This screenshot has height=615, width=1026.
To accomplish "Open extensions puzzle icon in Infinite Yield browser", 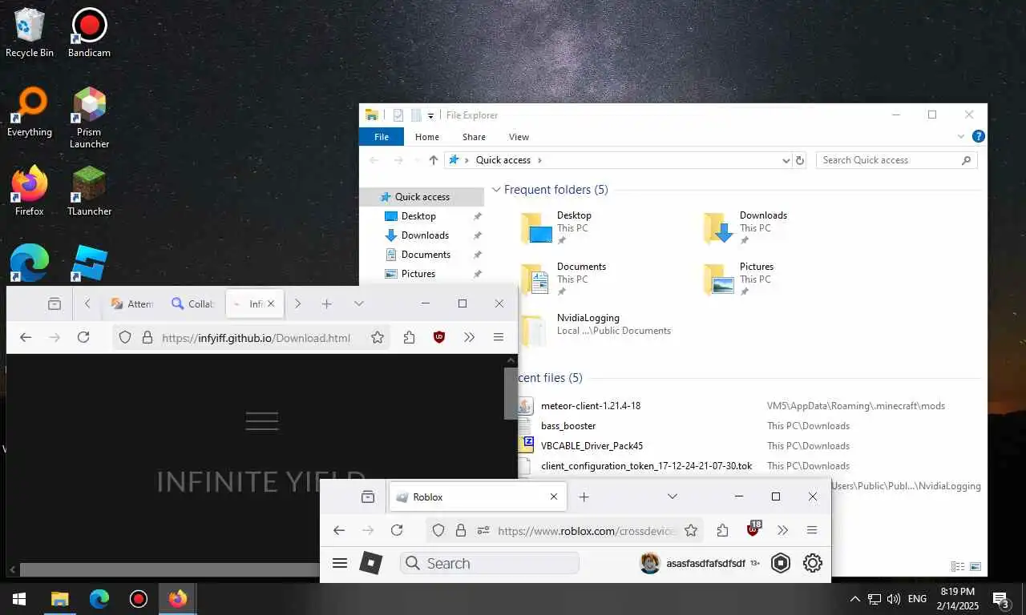I will point(409,337).
